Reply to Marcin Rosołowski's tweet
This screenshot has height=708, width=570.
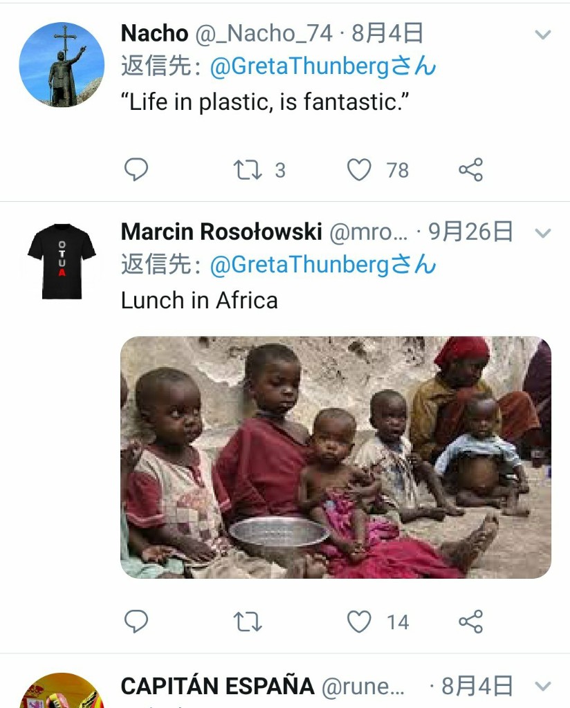point(136,622)
